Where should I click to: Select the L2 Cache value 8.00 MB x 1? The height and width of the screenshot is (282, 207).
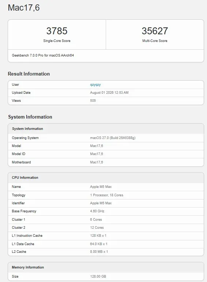click(99, 252)
